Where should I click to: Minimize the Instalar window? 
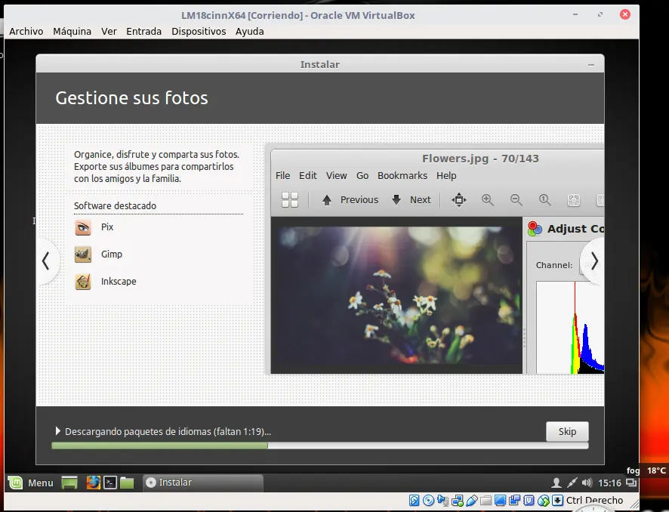[591, 65]
